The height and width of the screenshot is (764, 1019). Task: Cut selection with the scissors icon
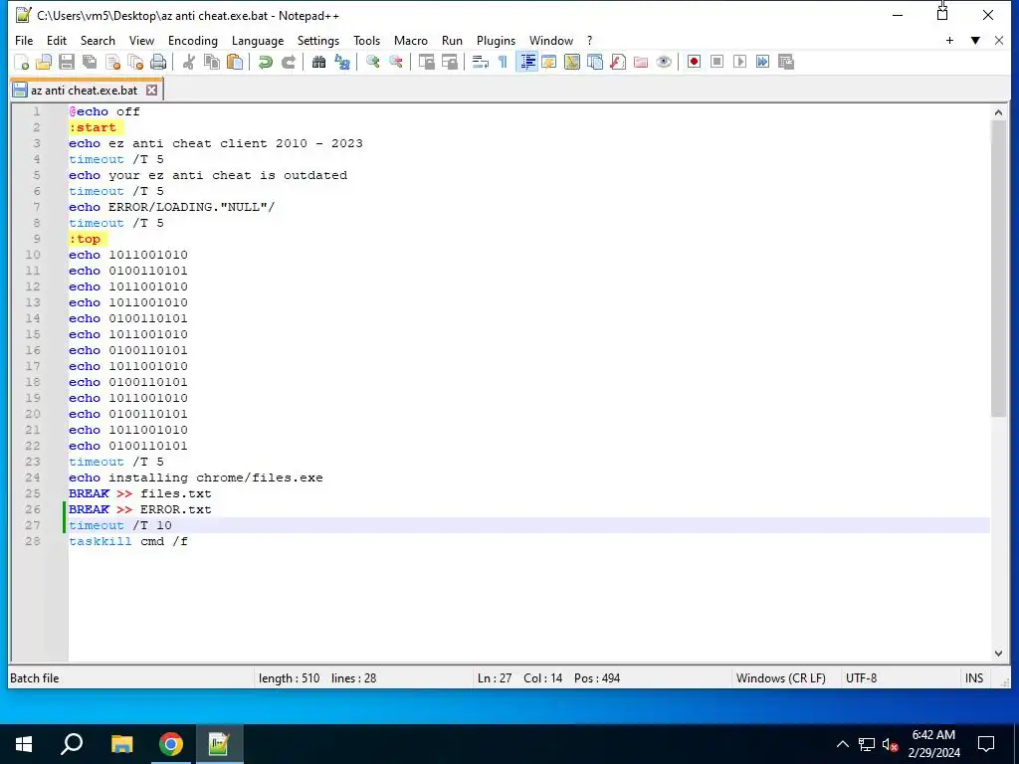pos(189,62)
